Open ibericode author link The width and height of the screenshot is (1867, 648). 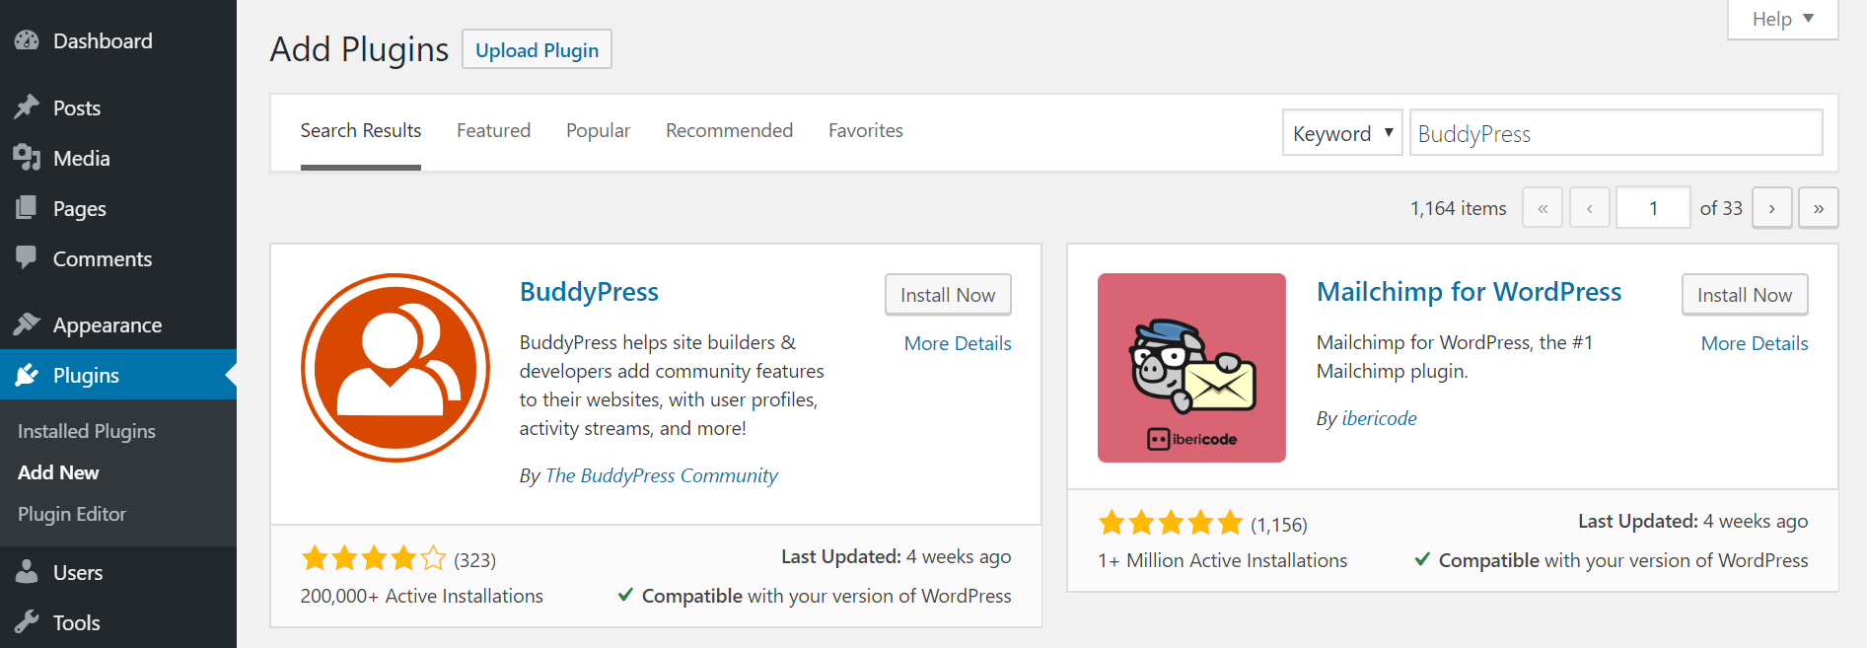[1379, 418]
